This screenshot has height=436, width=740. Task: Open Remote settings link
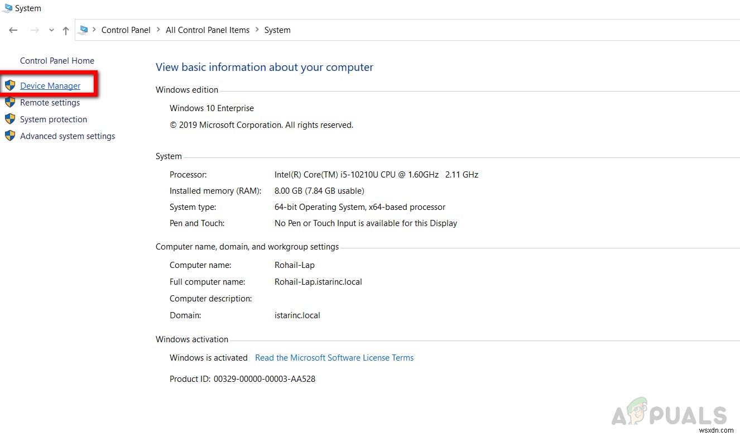pos(50,103)
